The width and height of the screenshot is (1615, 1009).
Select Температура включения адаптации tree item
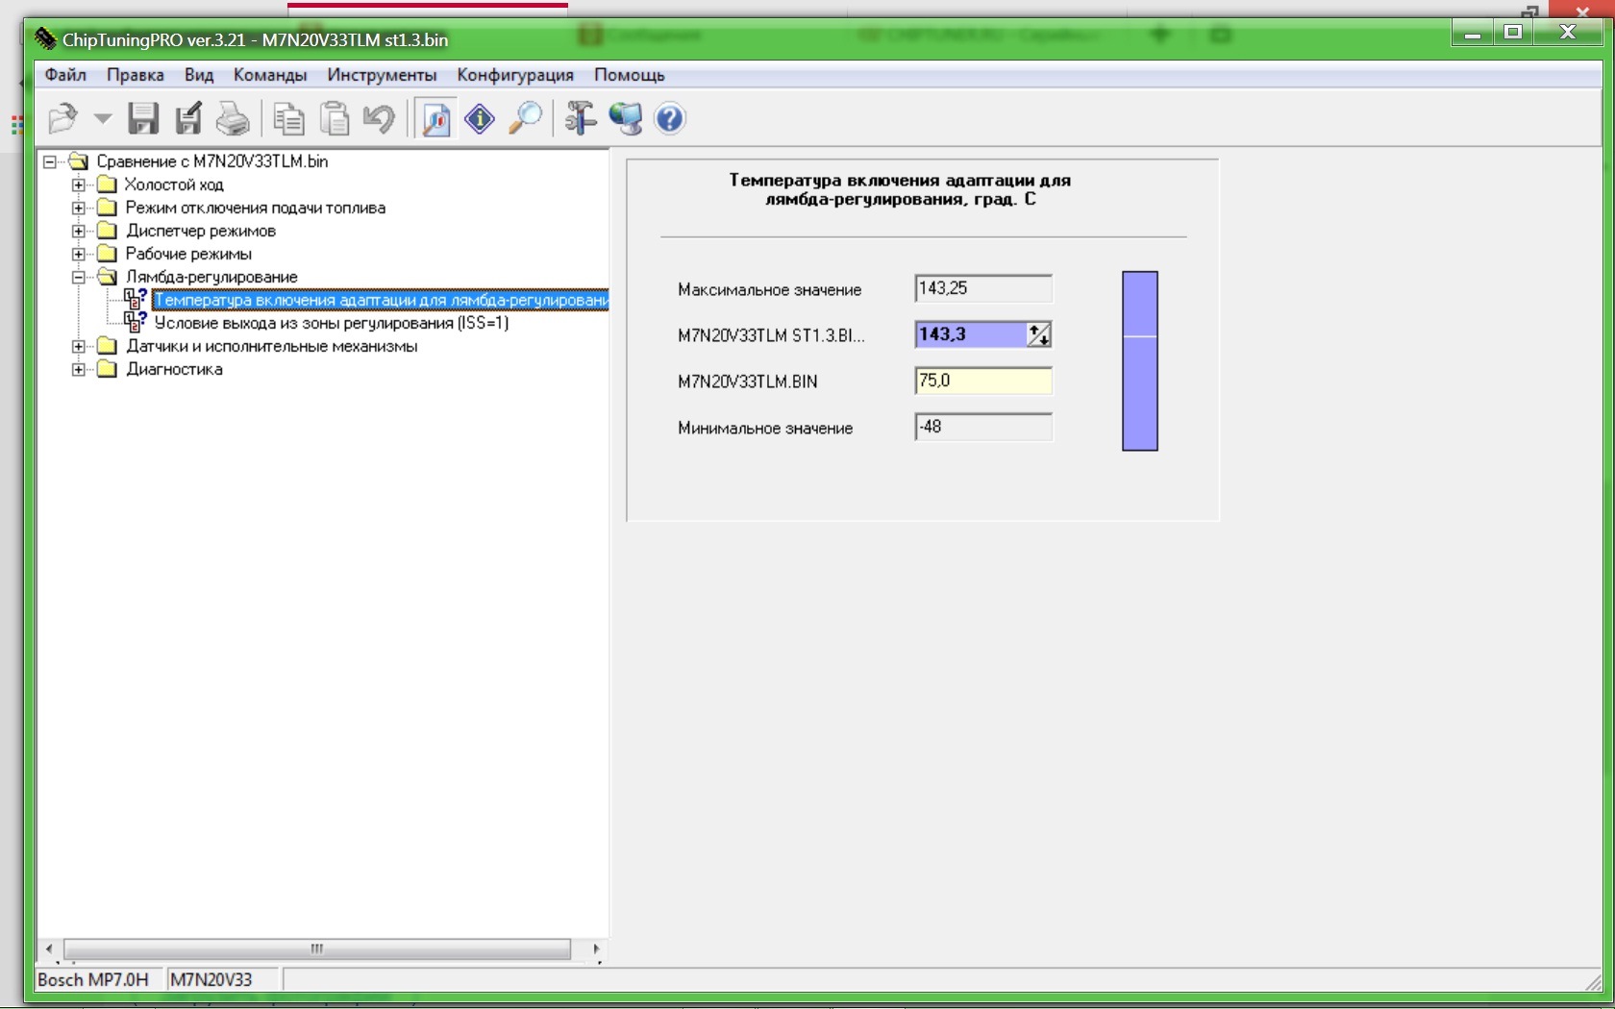click(381, 300)
